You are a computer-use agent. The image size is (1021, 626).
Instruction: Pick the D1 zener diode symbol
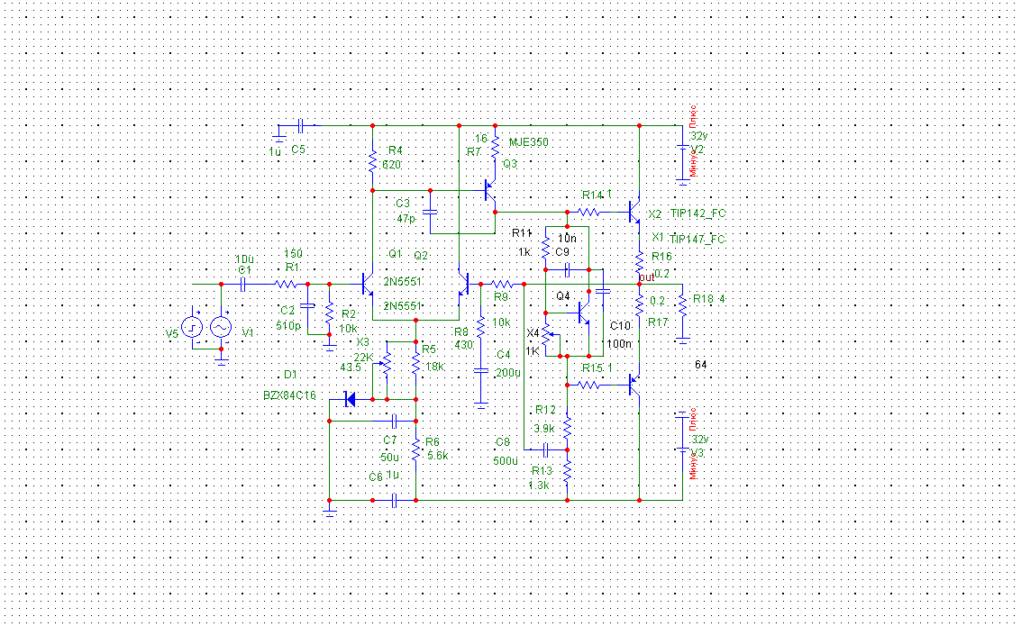[x=351, y=399]
